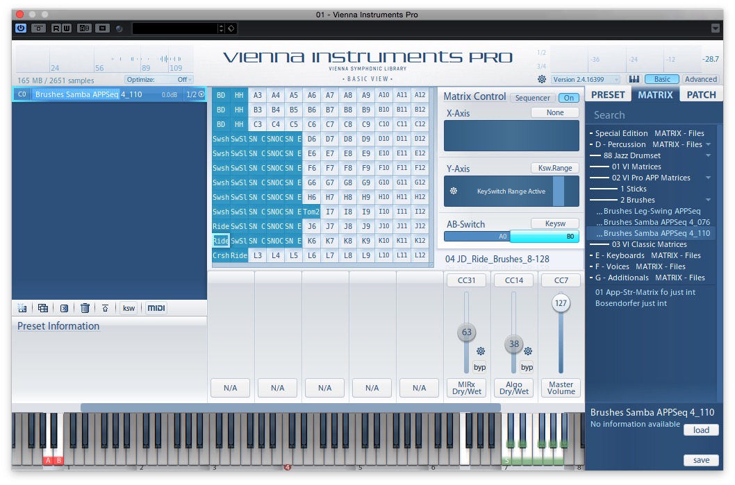This screenshot has height=485, width=735.
Task: Open the PRESET tab
Action: click(607, 94)
